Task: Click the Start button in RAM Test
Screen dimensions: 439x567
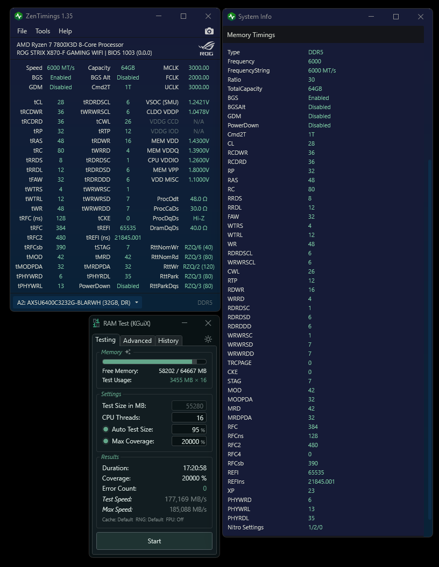Action: click(x=154, y=541)
